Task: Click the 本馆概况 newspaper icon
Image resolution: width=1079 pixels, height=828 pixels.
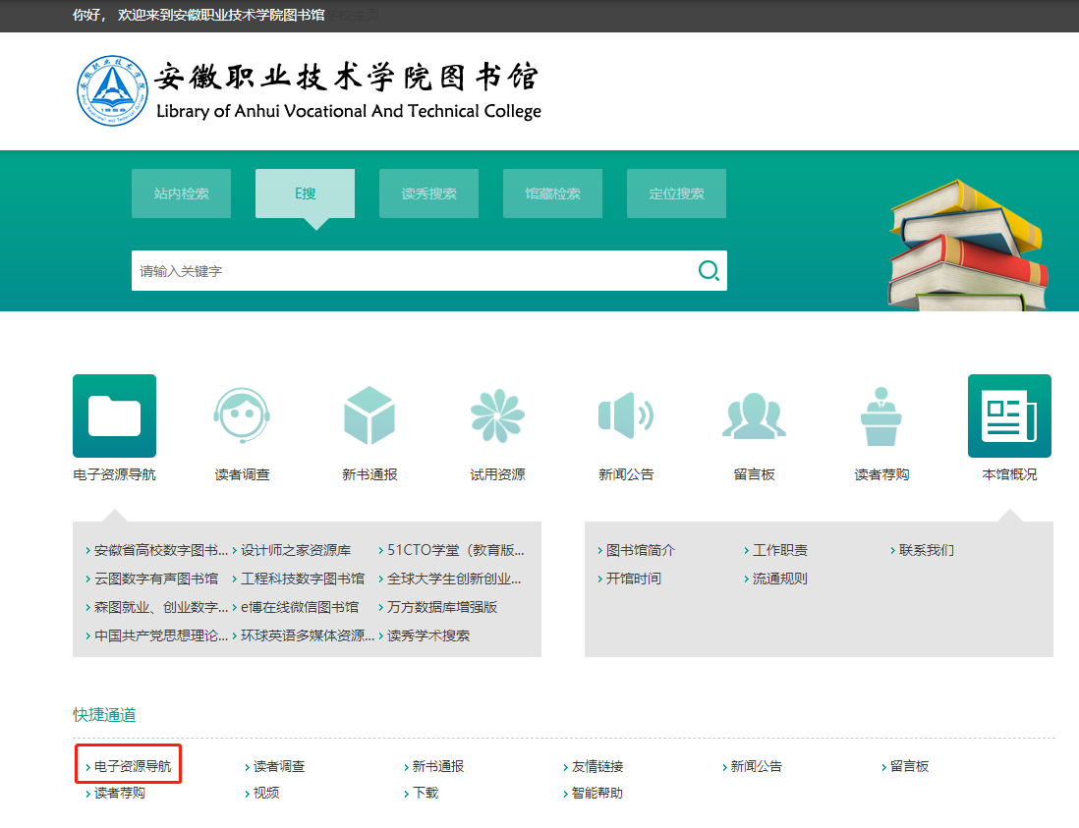Action: [1009, 415]
